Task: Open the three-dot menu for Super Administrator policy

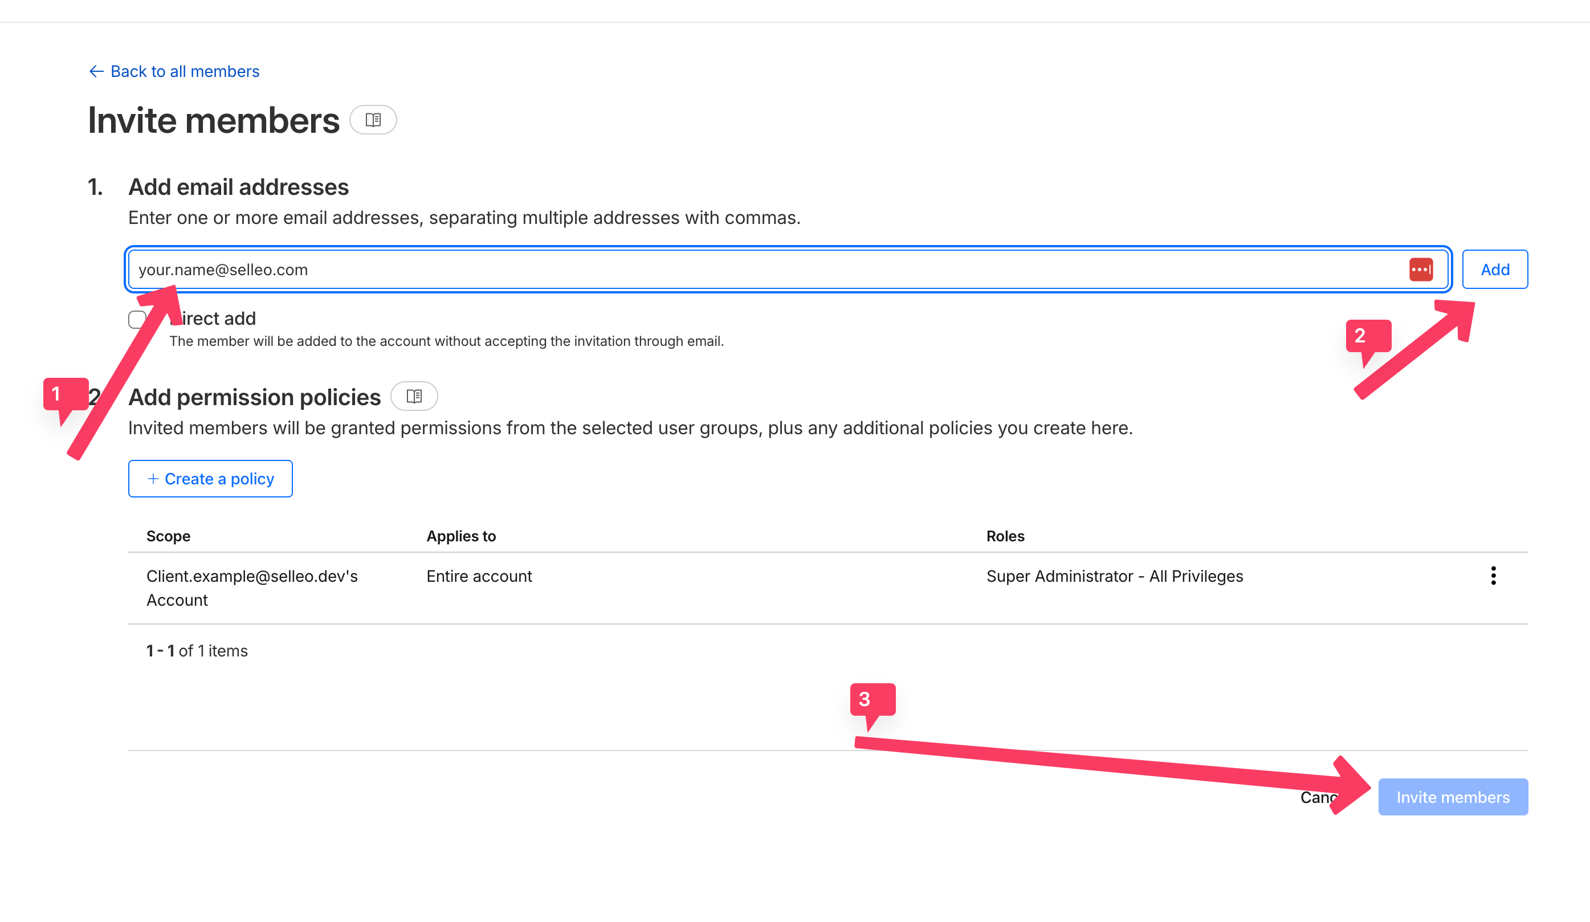Action: click(1493, 576)
